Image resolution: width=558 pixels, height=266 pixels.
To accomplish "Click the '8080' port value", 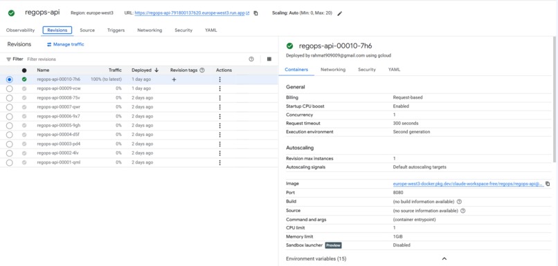I will [x=398, y=193].
